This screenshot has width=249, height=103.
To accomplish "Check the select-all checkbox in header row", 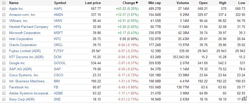I will point(4,3).
